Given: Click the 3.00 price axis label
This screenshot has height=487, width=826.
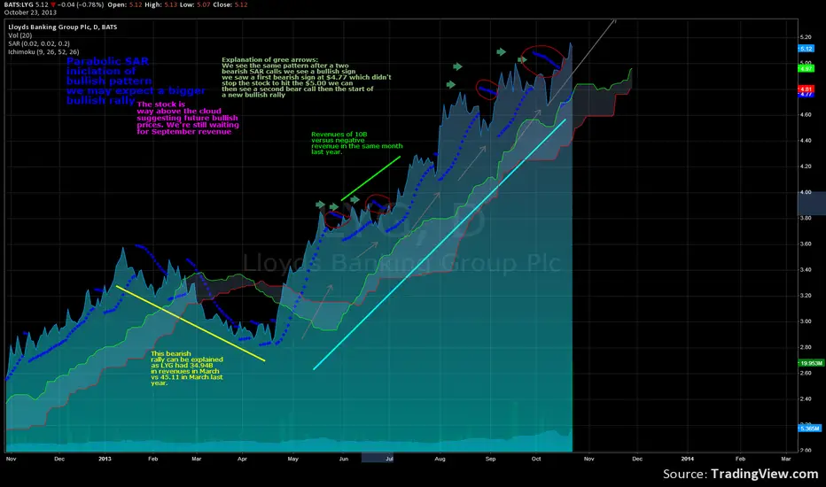Looking at the screenshot, I should coord(806,321).
